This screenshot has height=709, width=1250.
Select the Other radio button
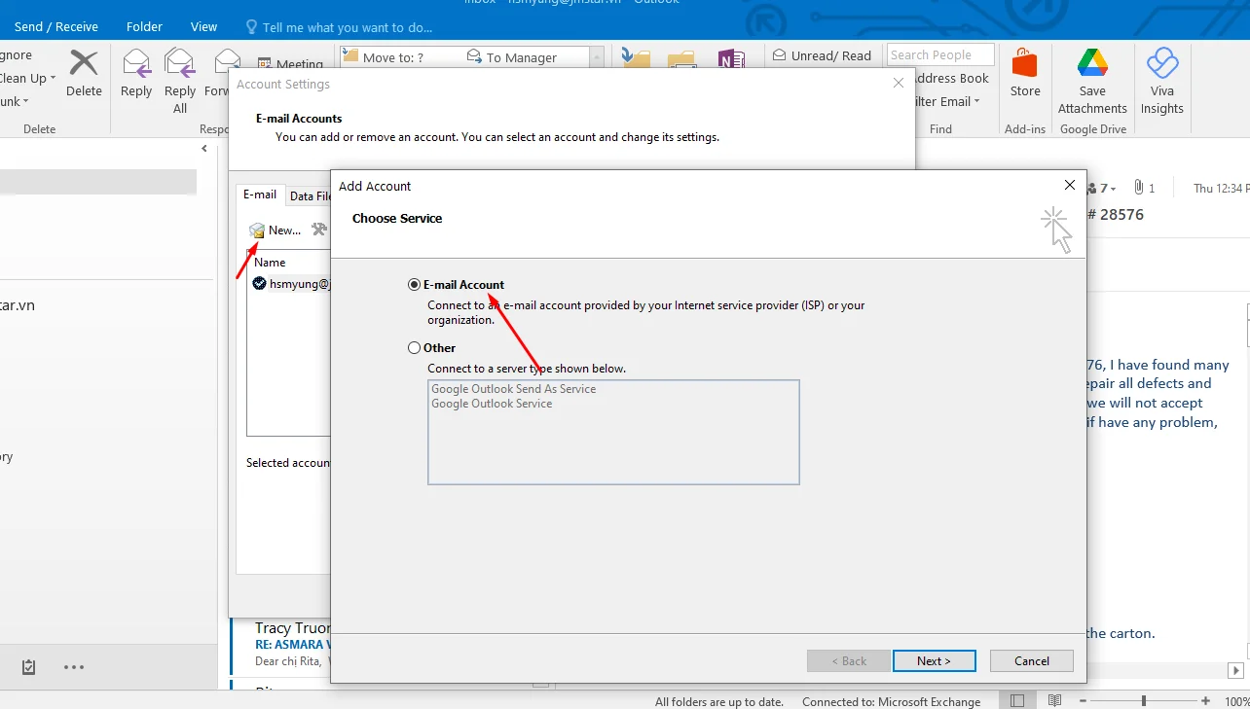pos(415,348)
